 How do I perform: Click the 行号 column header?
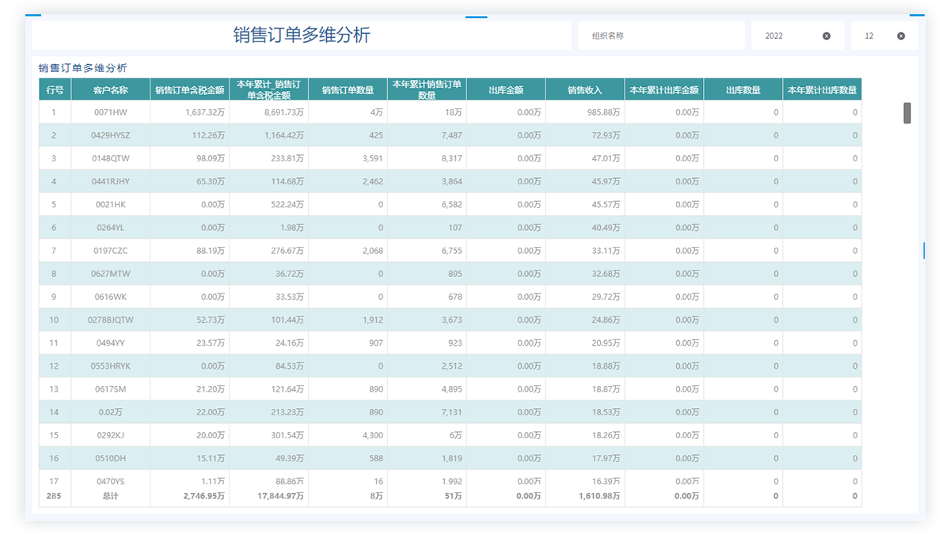(x=55, y=90)
